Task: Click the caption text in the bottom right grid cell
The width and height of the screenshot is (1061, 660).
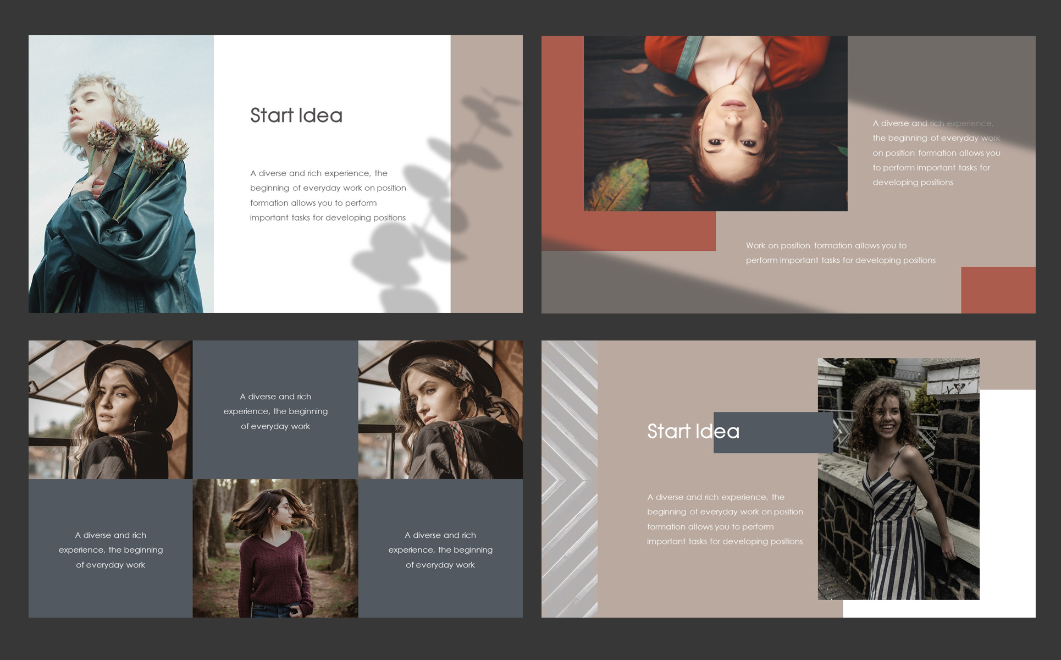Action: 440,550
